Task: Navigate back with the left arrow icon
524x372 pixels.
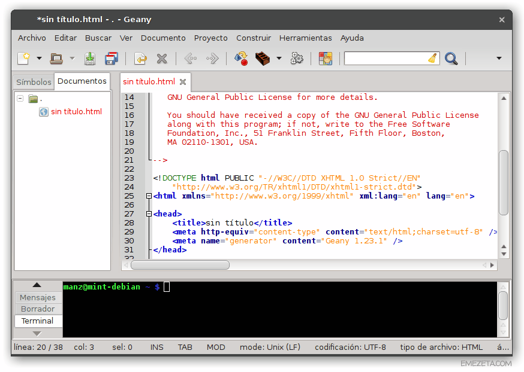Action: (x=191, y=59)
